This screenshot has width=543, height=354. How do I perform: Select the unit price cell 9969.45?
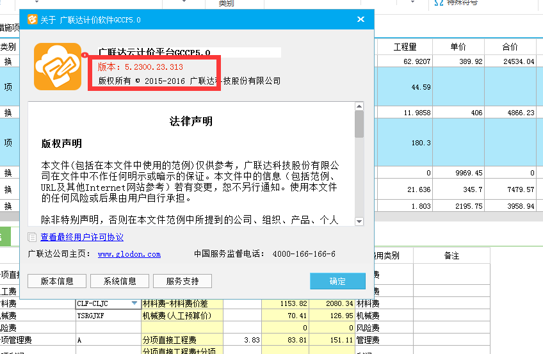(458, 173)
